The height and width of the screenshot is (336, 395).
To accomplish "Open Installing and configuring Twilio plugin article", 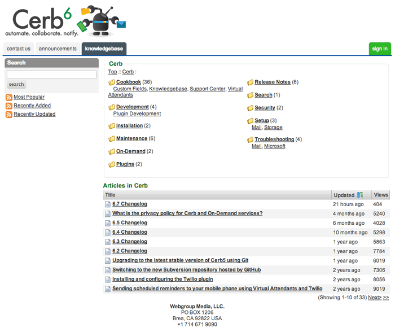I will coord(163,279).
